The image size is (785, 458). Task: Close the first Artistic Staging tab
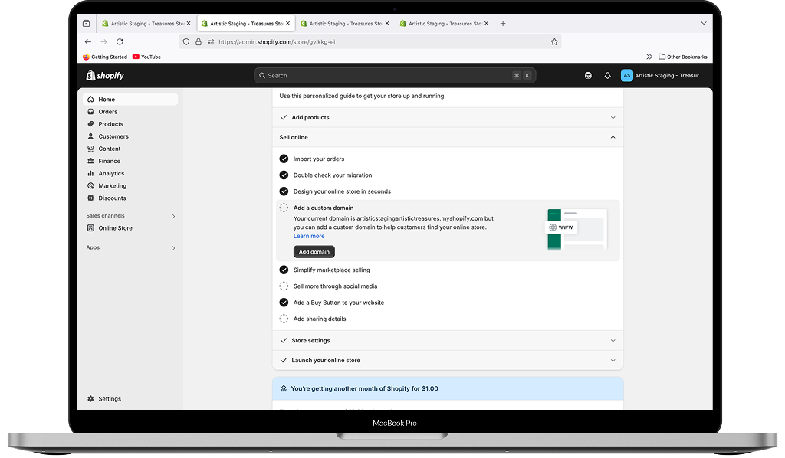(x=189, y=23)
